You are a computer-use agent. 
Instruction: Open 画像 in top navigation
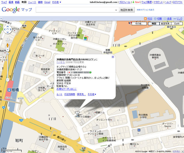point(11,2)
